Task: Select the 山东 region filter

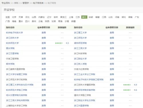Action: 110,17
